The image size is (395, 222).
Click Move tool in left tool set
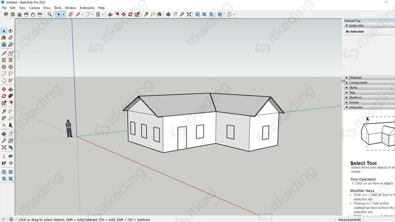[x=4, y=89]
